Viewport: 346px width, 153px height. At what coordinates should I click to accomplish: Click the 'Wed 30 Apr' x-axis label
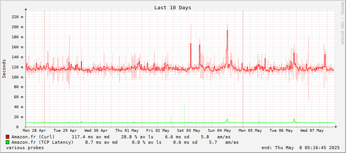96,131
